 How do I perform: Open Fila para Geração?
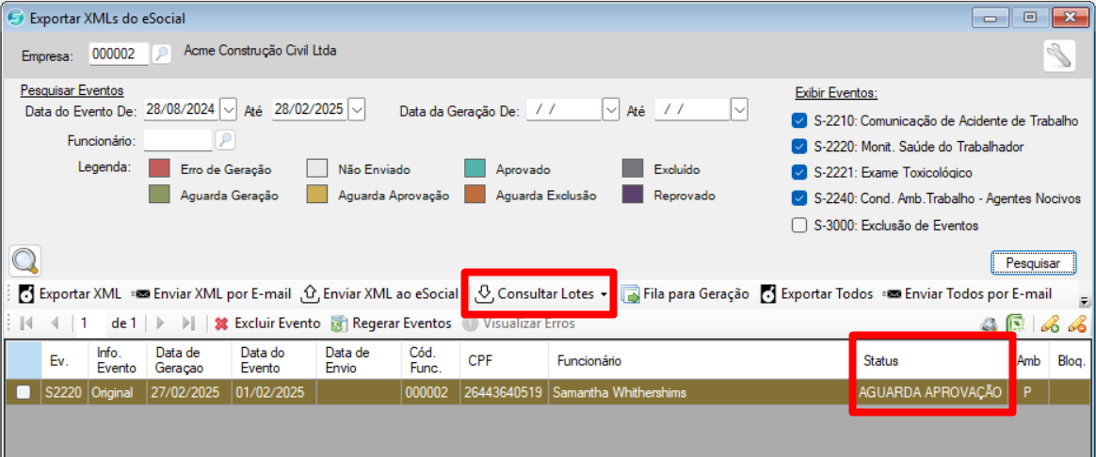[x=630, y=294]
